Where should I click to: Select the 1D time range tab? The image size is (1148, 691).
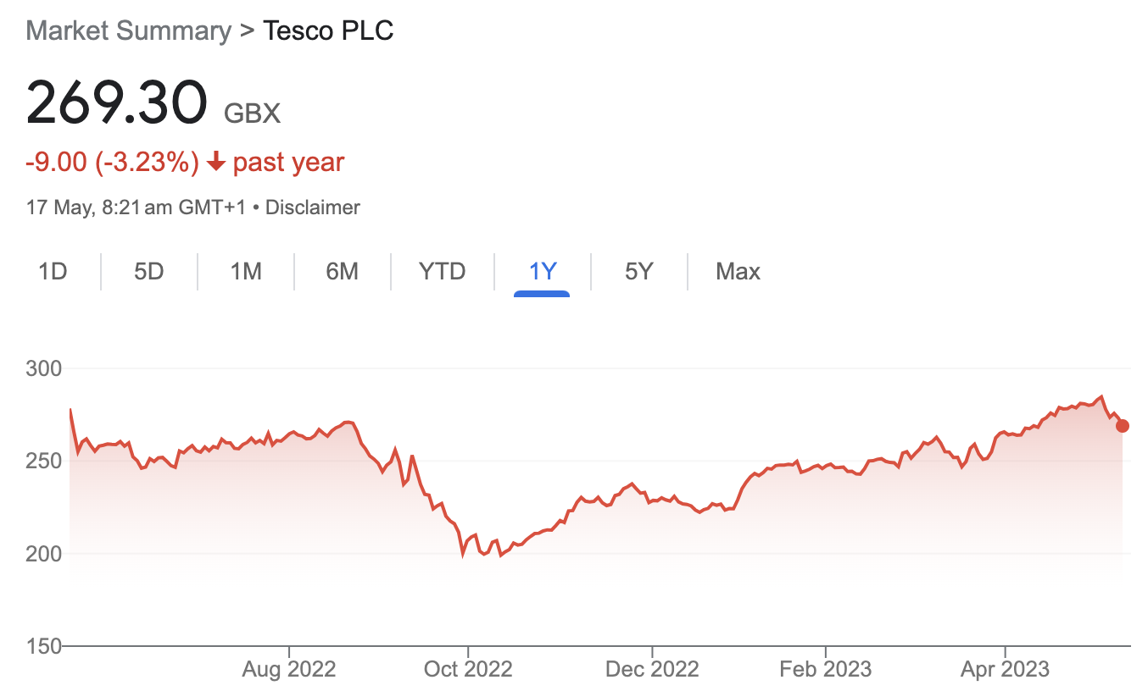pos(53,272)
